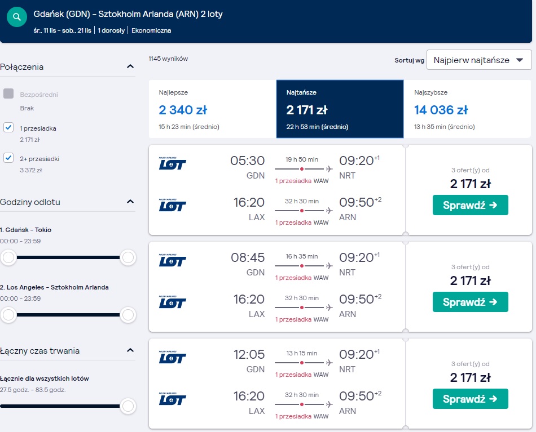The image size is (536, 432).
Task: Uncheck the 1 przesiadka filter
Action: coord(8,128)
